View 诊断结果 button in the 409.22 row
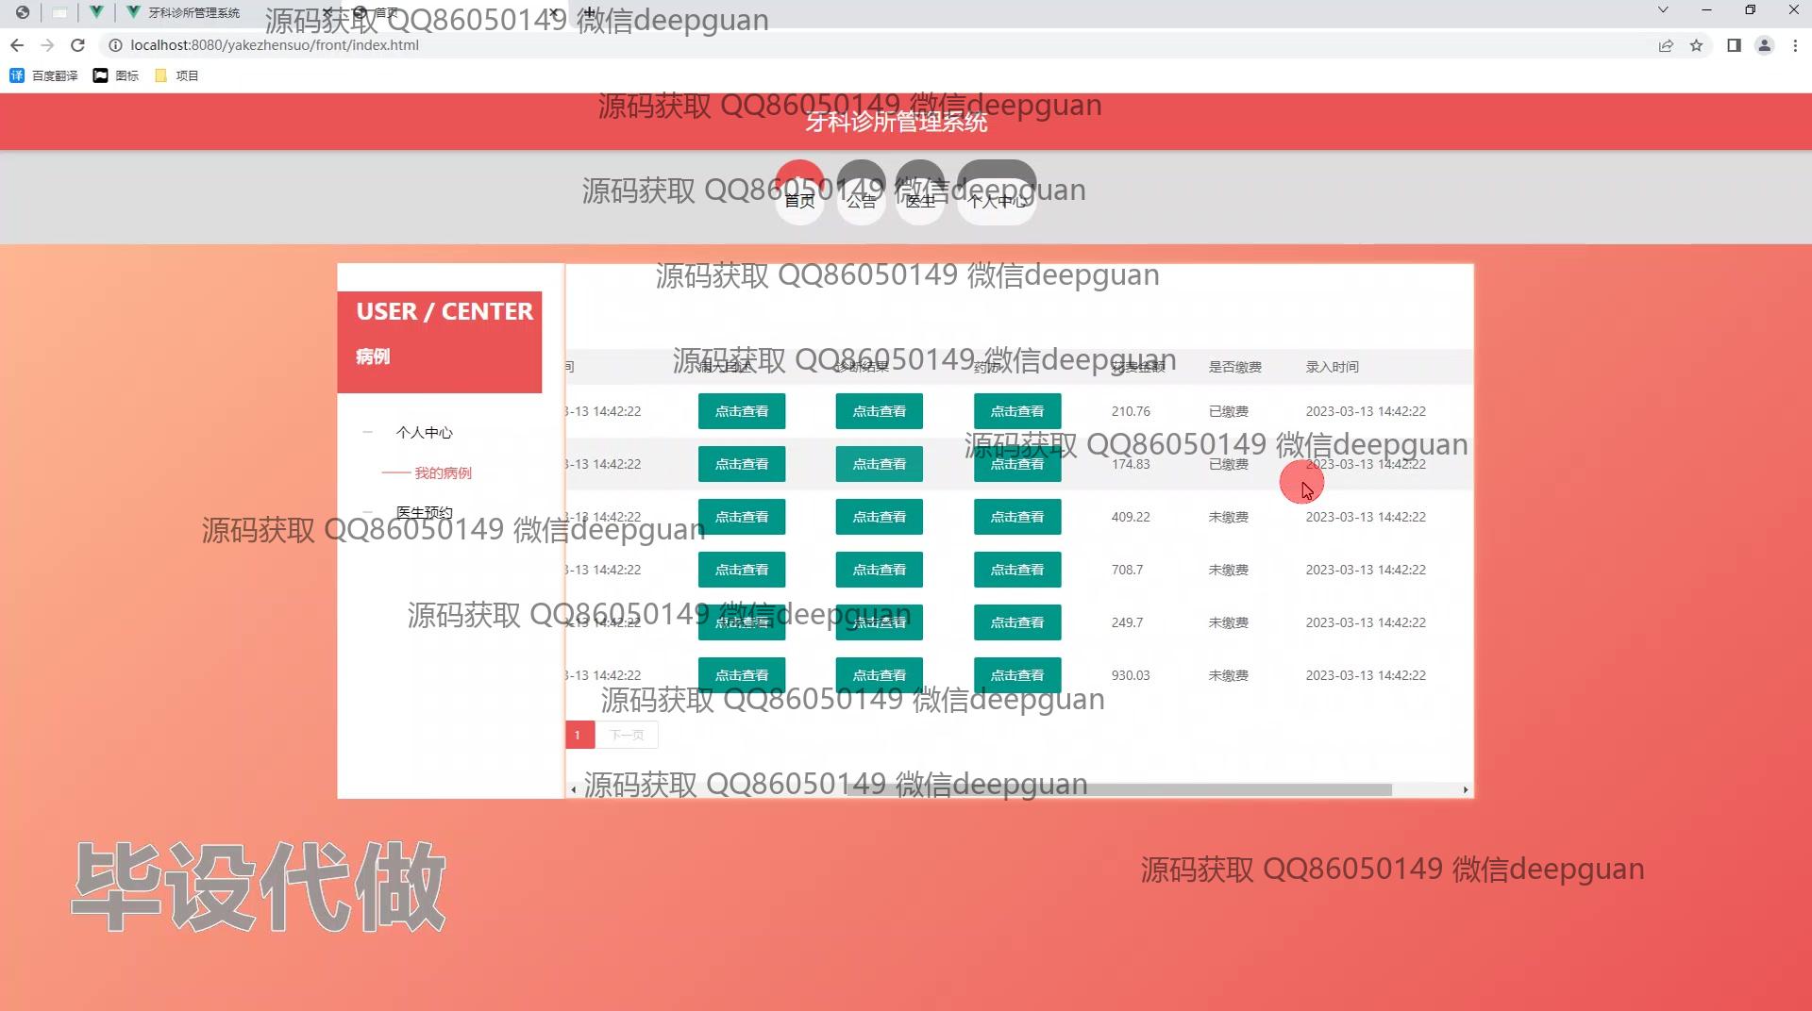 coord(880,517)
